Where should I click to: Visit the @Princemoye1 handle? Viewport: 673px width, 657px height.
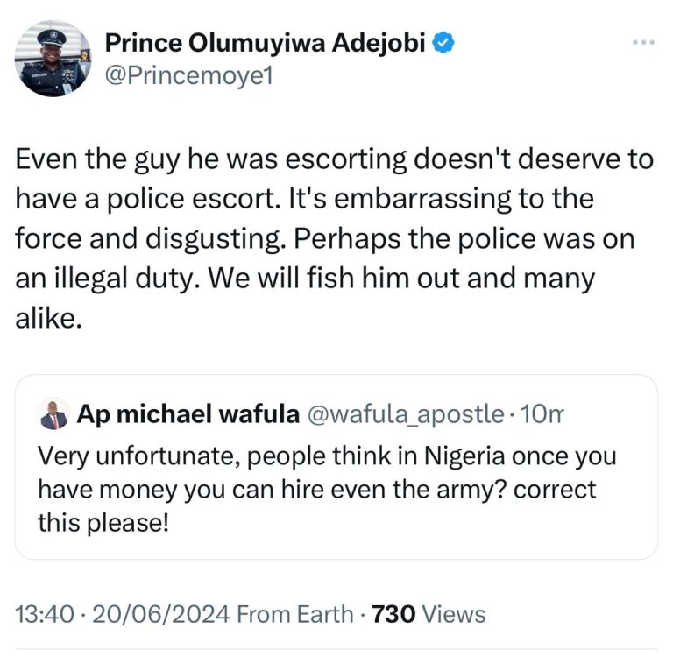point(189,76)
